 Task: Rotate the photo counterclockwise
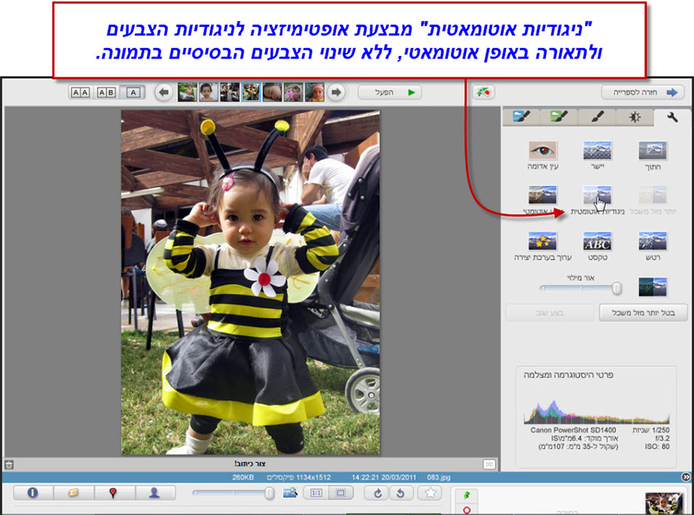pos(400,493)
